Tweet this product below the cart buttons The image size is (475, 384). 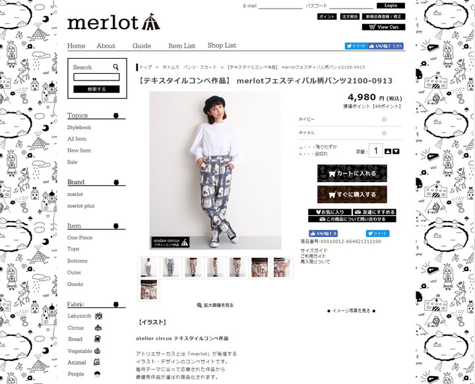click(377, 234)
